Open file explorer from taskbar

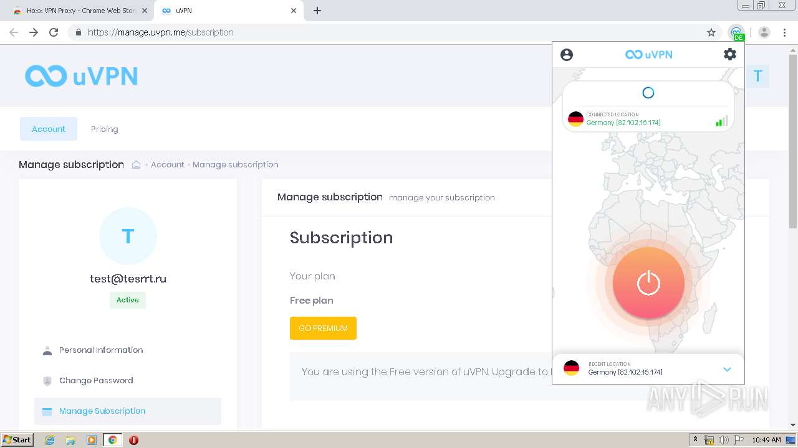click(70, 440)
